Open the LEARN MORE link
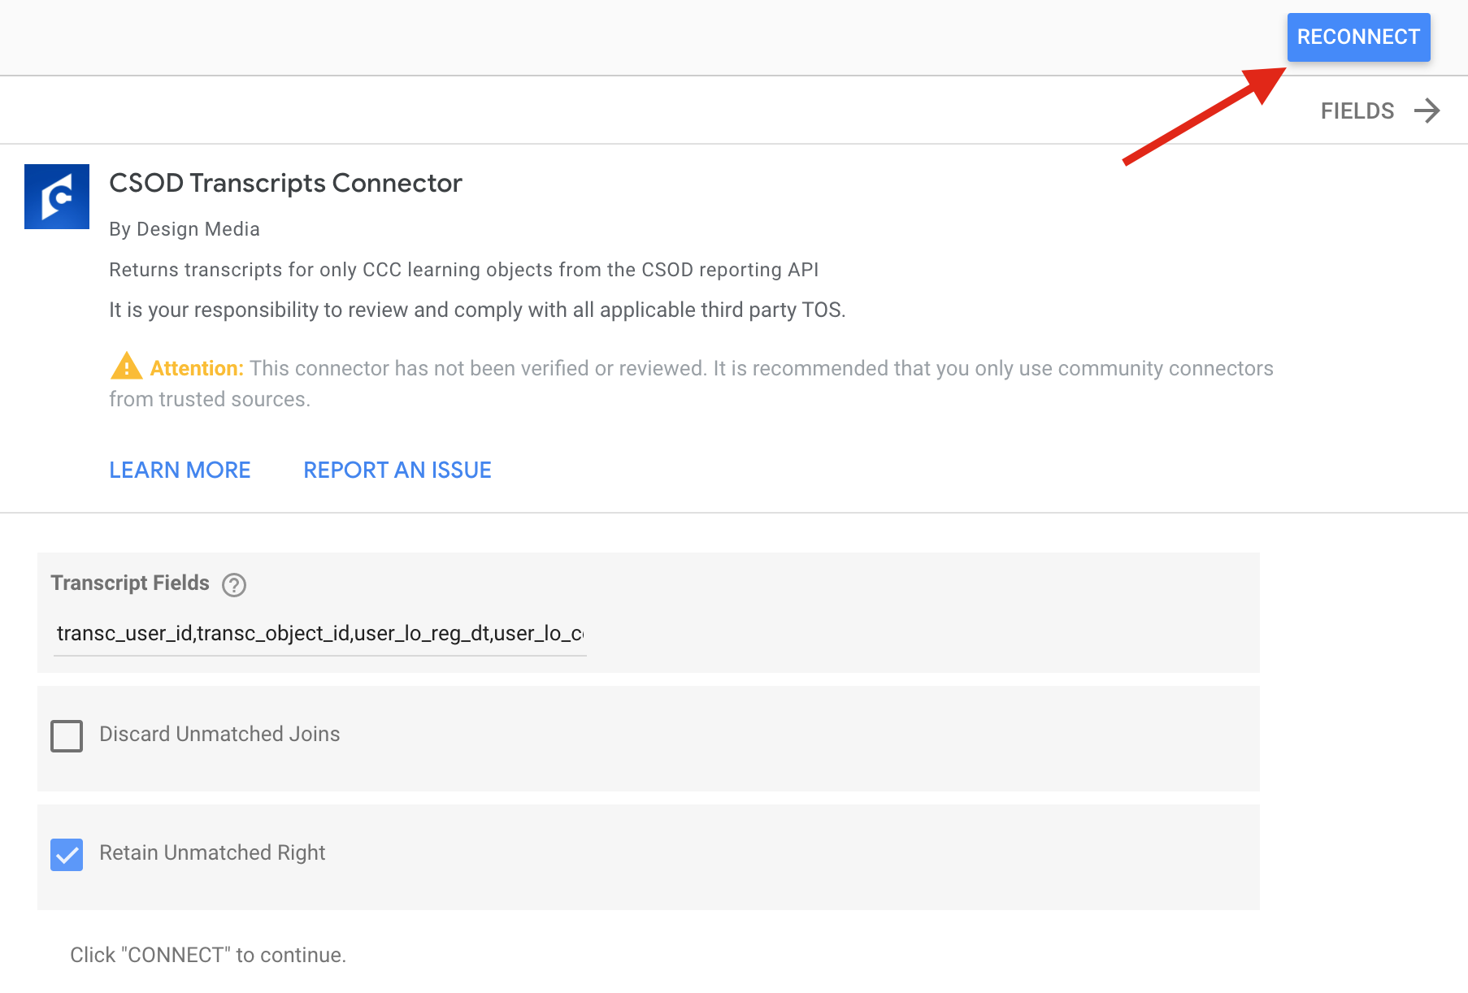This screenshot has width=1468, height=993. [180, 470]
